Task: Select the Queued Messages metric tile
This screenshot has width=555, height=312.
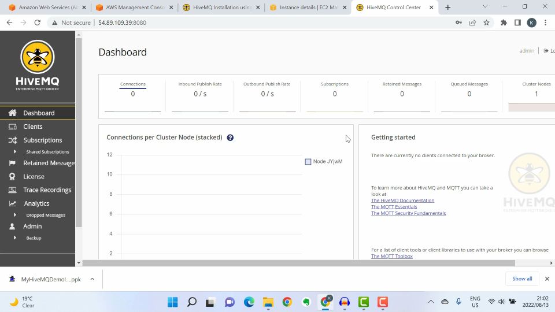Action: [x=469, y=95]
